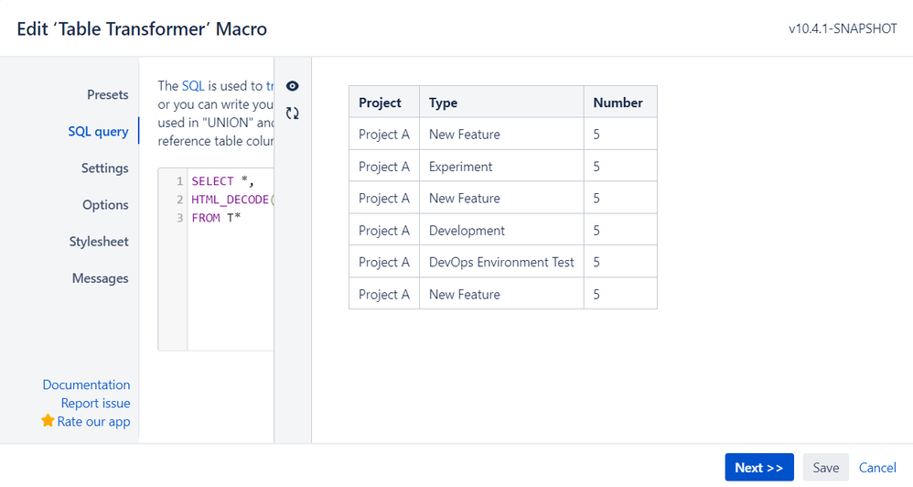The image size is (913, 487).
Task: Click the star icon beside Rate our app
Action: [48, 421]
